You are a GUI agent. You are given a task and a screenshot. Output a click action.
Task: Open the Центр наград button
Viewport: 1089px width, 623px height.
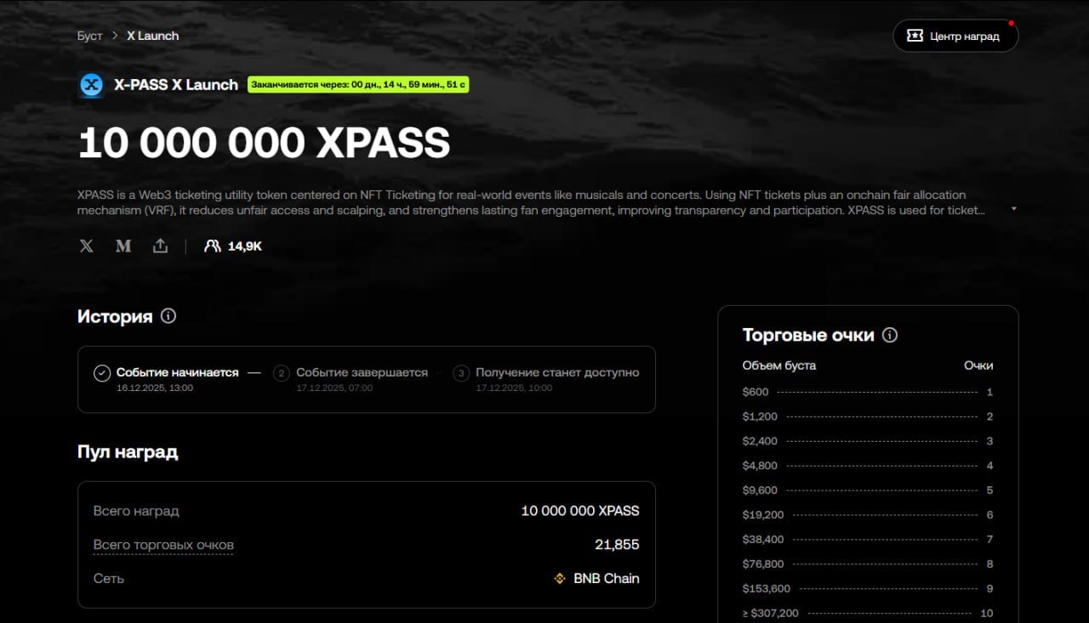[x=955, y=36]
